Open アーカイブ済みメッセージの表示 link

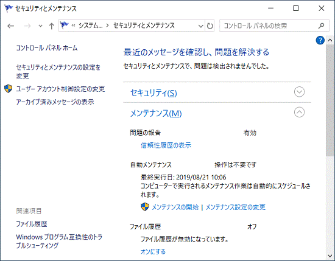pos(55,102)
